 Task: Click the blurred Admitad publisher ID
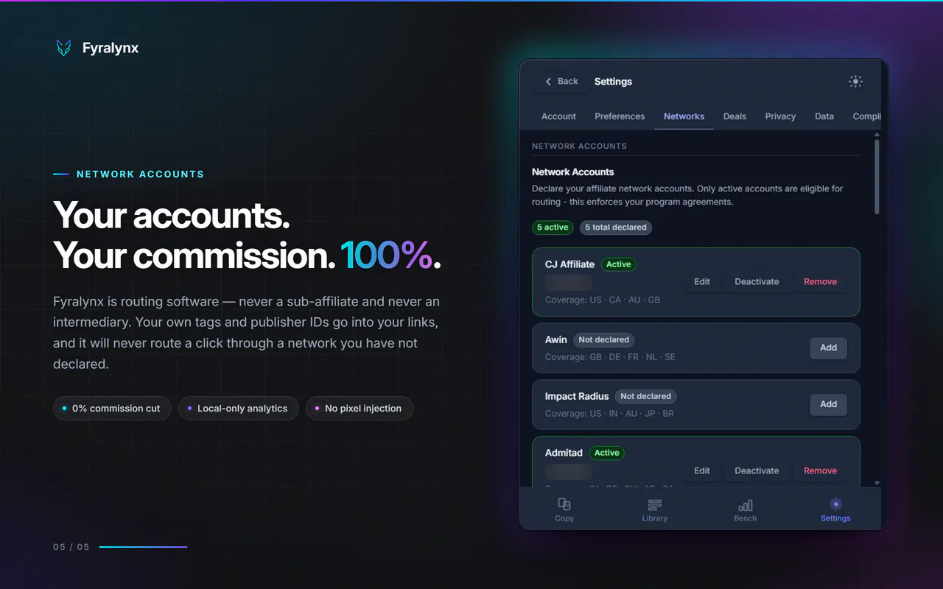(569, 472)
